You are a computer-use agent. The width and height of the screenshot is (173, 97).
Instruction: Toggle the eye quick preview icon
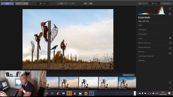85,4
